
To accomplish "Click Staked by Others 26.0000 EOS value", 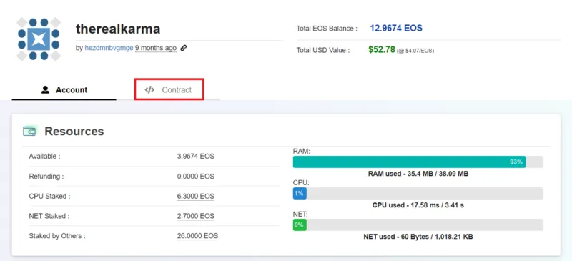I will (198, 236).
